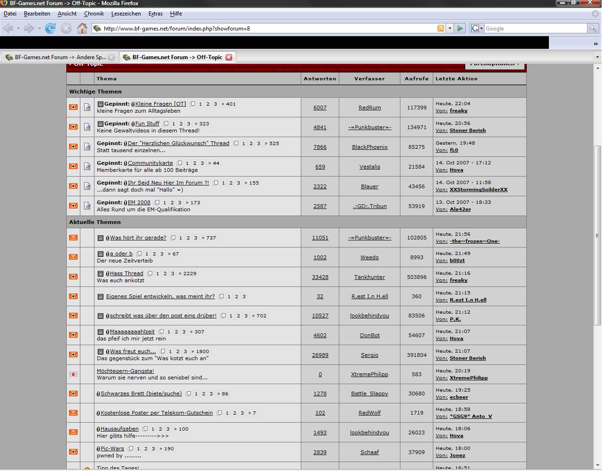Switch to the Andere Sp... tab
602x471 pixels.
pyautogui.click(x=59, y=57)
